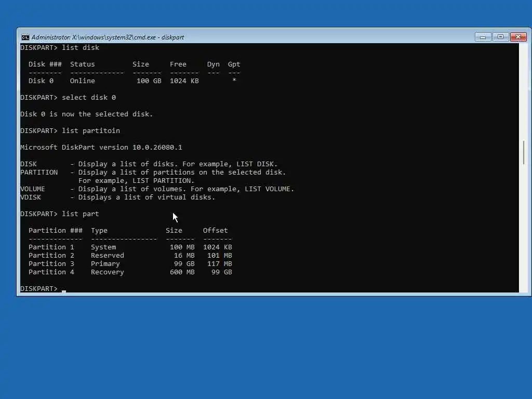Click the 'Type' column header
This screenshot has width=532, height=399.
click(x=99, y=230)
